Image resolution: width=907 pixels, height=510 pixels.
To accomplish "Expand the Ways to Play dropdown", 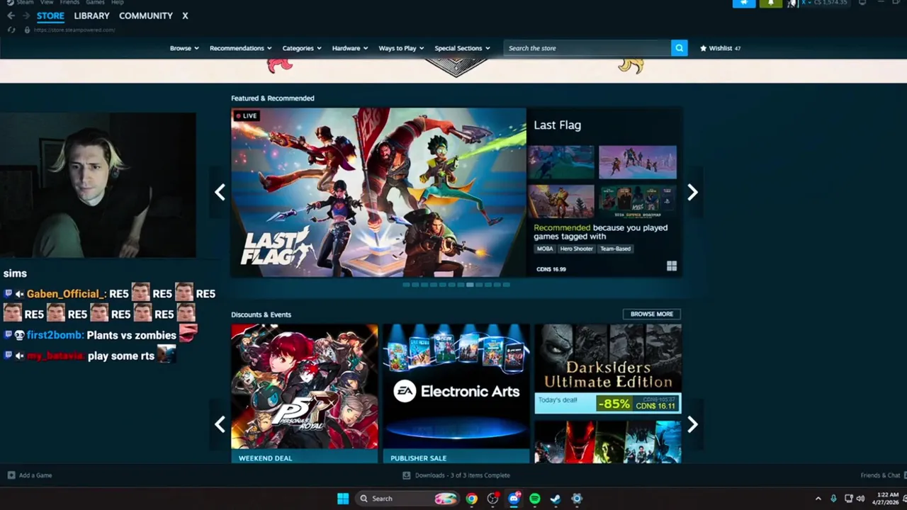I will click(401, 48).
